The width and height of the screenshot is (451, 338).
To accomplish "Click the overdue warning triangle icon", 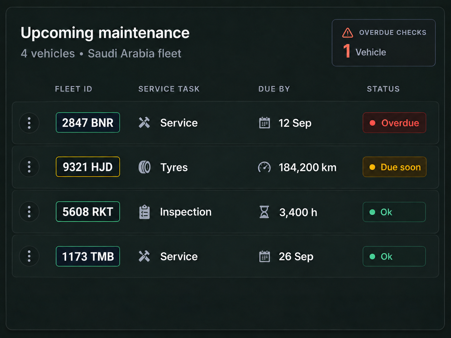I will pos(348,33).
